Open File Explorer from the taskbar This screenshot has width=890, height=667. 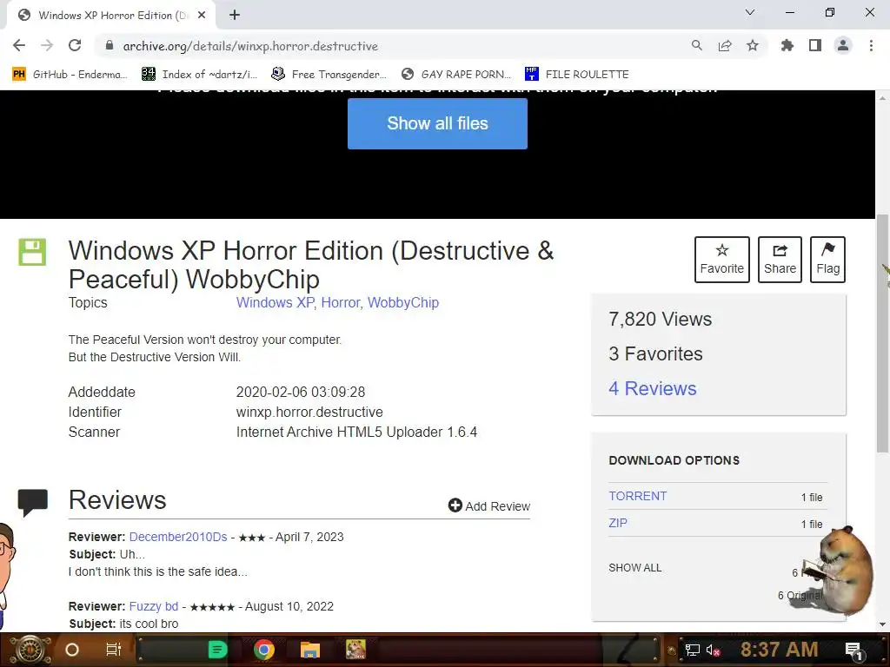pos(310,650)
